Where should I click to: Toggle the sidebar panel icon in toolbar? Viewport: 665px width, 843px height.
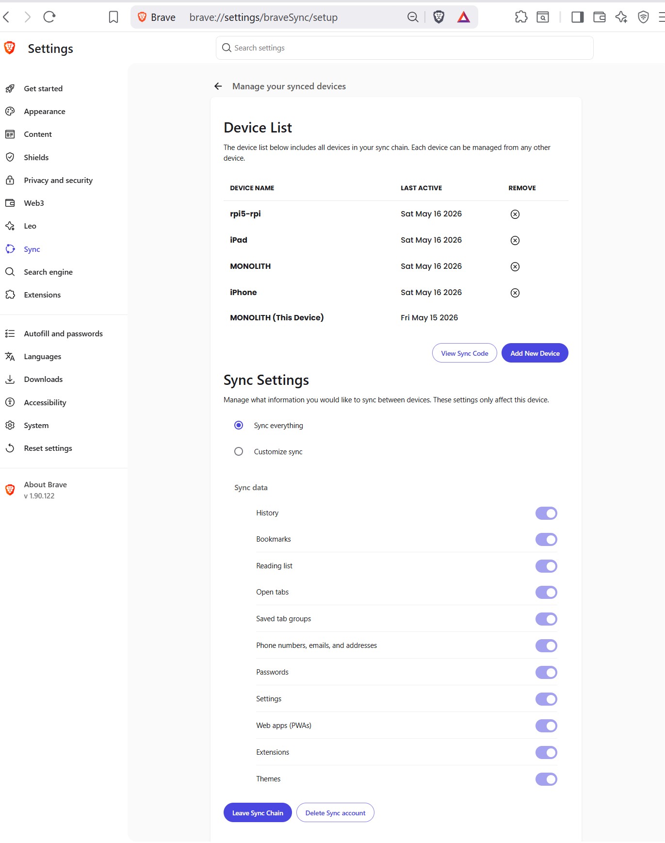pos(577,17)
